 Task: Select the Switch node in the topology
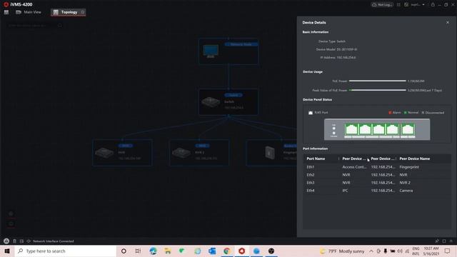tap(228, 102)
